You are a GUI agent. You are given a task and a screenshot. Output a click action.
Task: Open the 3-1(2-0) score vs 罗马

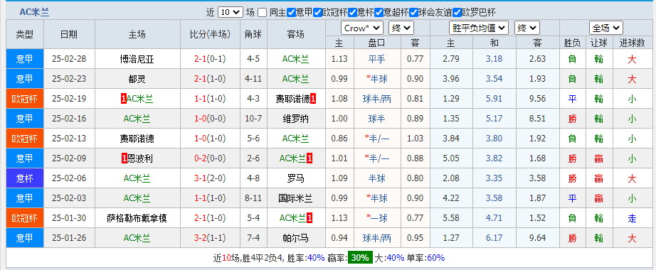click(210, 178)
